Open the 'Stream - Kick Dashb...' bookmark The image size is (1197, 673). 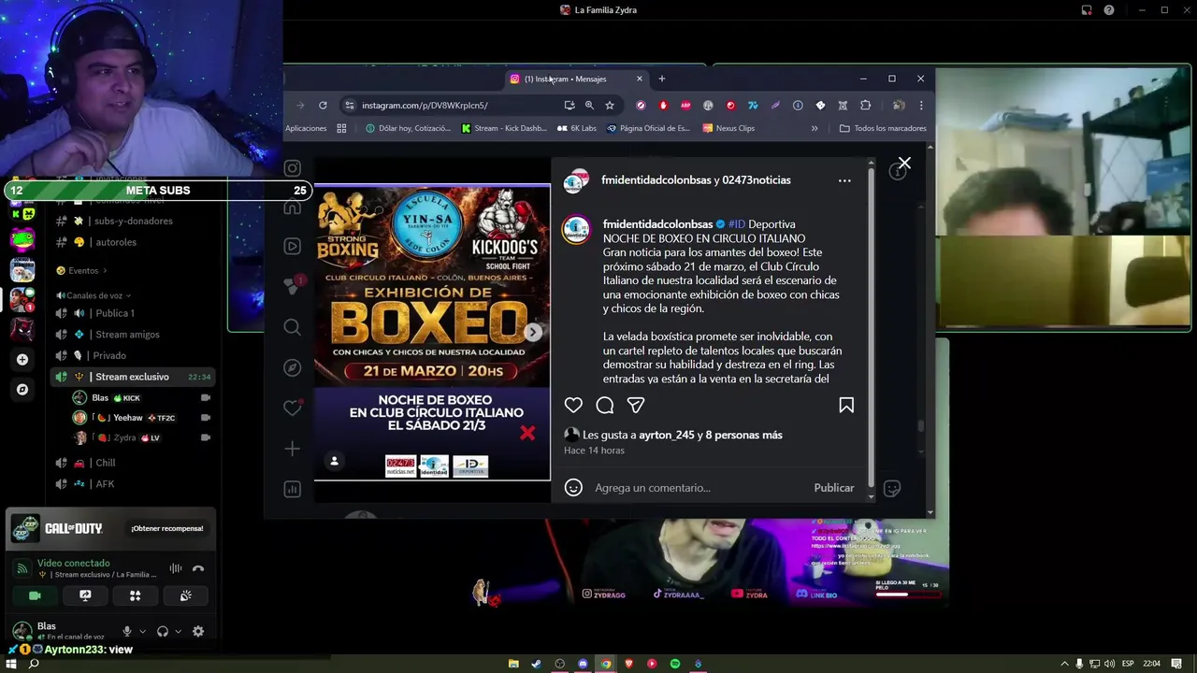coord(504,128)
